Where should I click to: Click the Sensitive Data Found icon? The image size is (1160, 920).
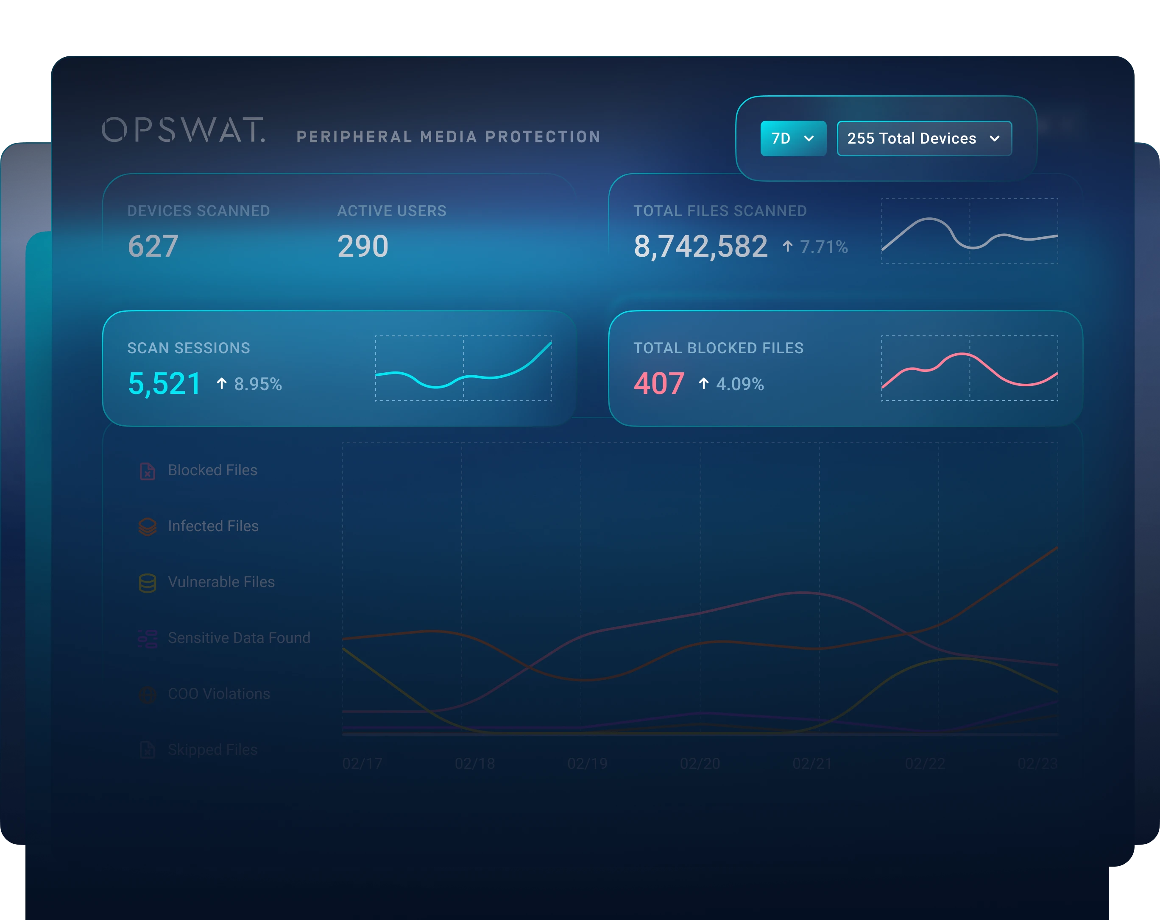coord(148,638)
